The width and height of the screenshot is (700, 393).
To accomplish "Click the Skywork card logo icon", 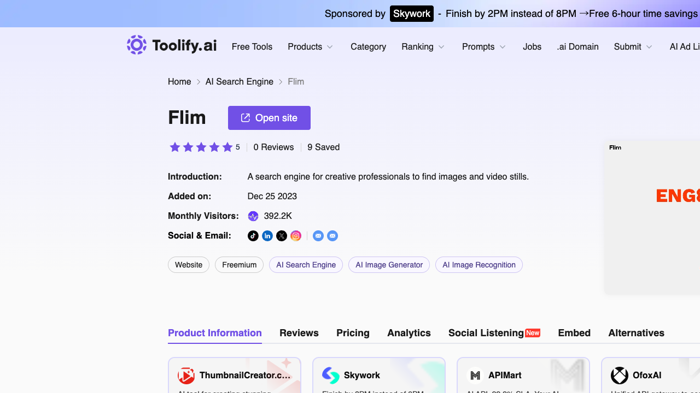I will (331, 376).
